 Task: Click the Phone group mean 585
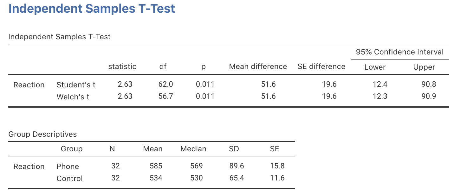click(156, 166)
